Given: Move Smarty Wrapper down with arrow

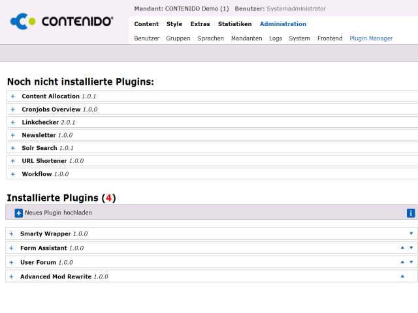Looking at the screenshot, I should 411,233.
